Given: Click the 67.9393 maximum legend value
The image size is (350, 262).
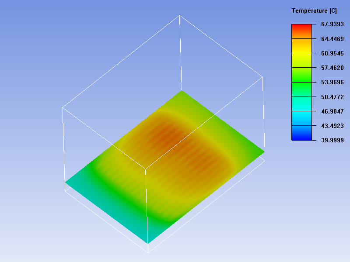Looking at the screenshot, I should tap(332, 24).
